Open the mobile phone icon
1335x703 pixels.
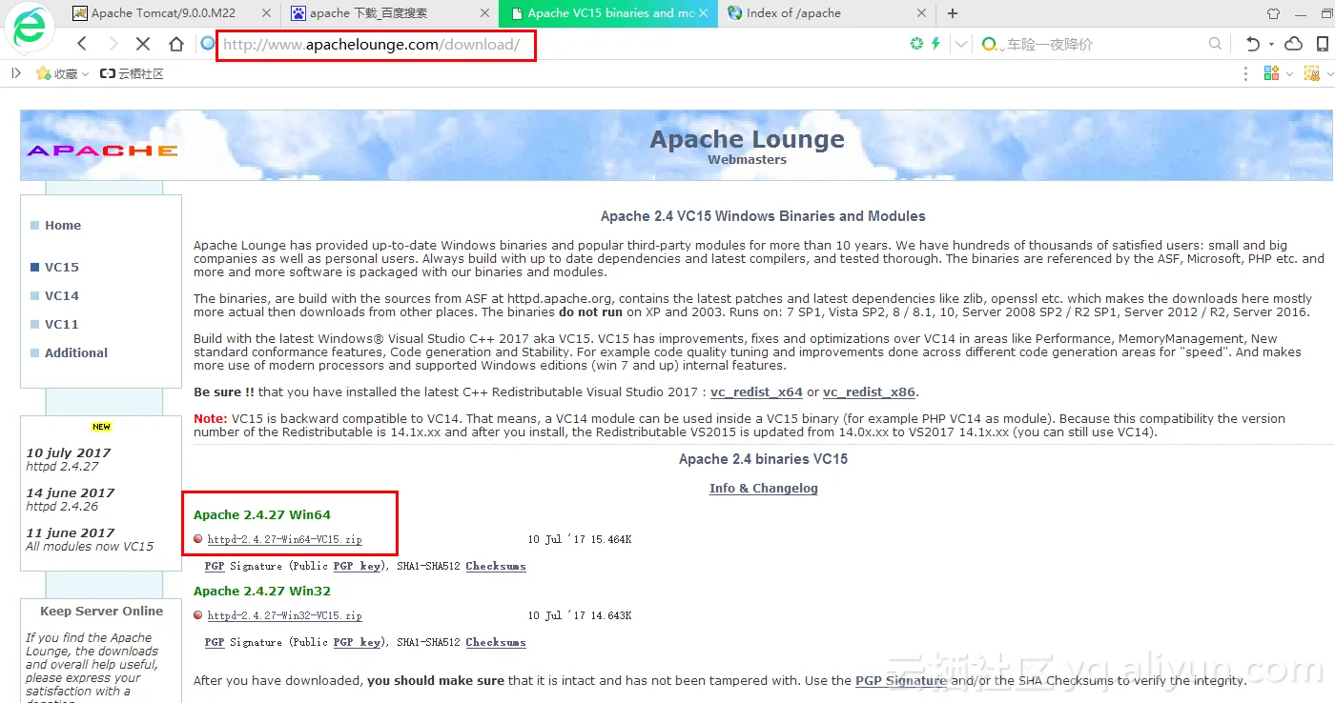pos(1323,44)
